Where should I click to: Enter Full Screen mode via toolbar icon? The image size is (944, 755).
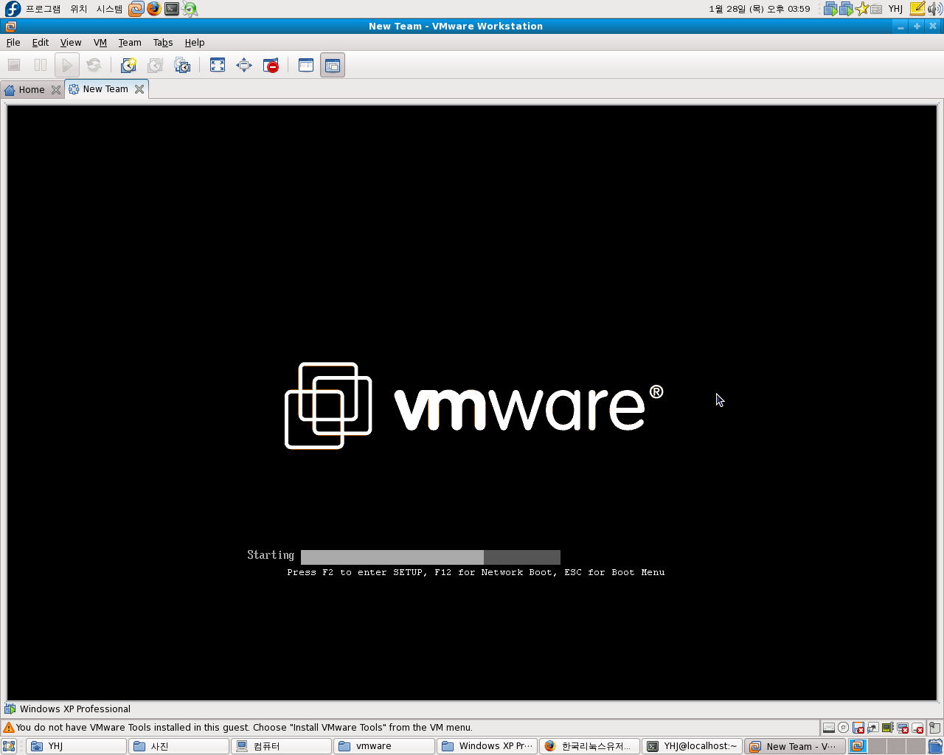point(218,65)
